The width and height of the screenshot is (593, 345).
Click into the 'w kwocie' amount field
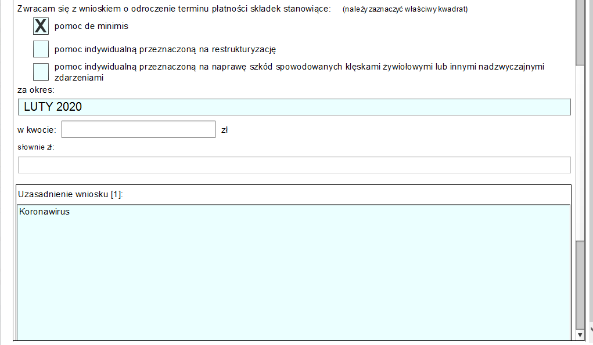pyautogui.click(x=138, y=129)
